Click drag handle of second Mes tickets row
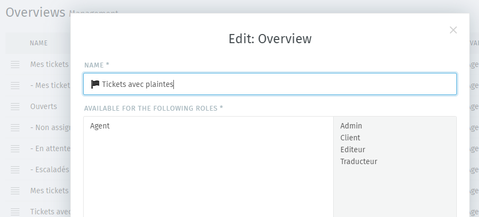 pos(15,85)
